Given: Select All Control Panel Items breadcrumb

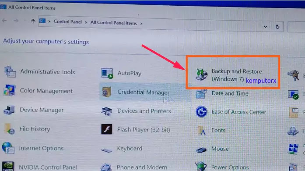Looking at the screenshot, I should point(114,23).
